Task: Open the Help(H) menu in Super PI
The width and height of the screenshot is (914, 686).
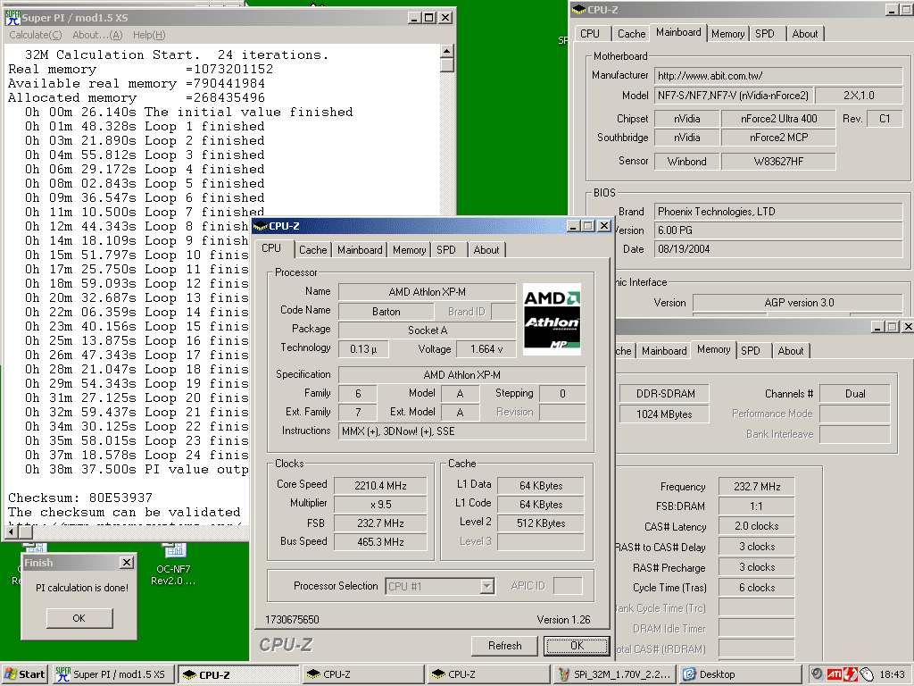Action: pos(149,35)
